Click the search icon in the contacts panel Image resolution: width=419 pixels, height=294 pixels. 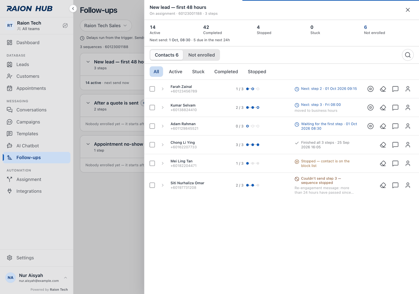pos(408,55)
